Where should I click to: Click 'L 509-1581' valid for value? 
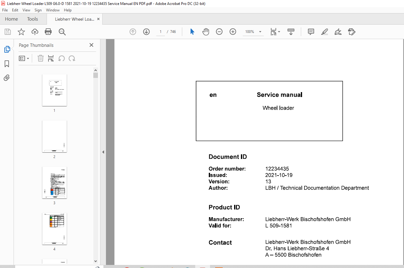click(x=279, y=226)
